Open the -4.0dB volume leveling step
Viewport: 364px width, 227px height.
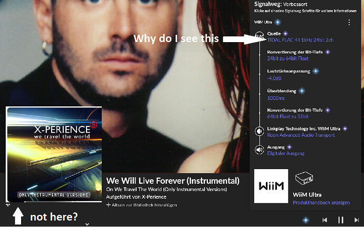[274, 78]
